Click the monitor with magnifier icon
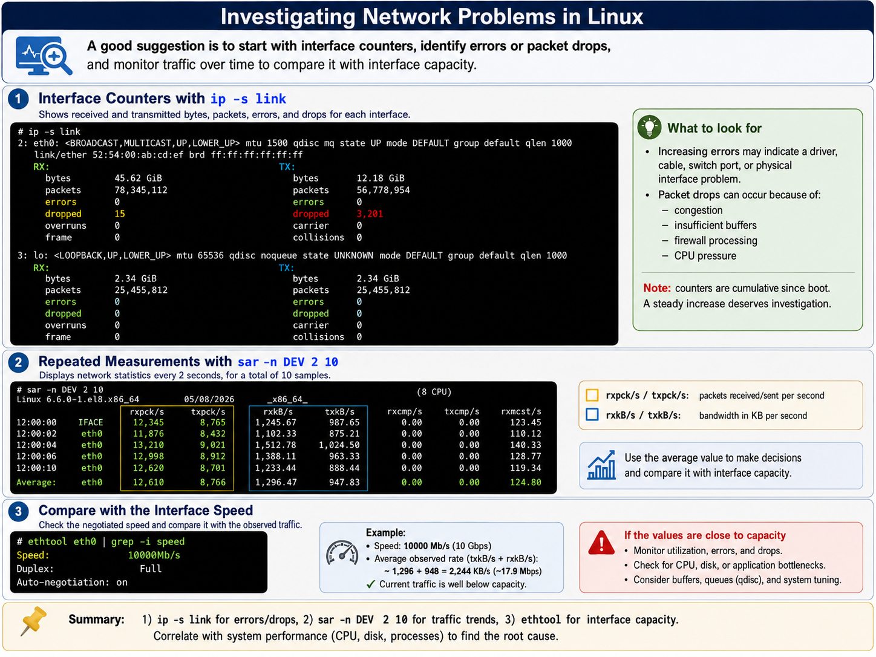 (x=44, y=56)
